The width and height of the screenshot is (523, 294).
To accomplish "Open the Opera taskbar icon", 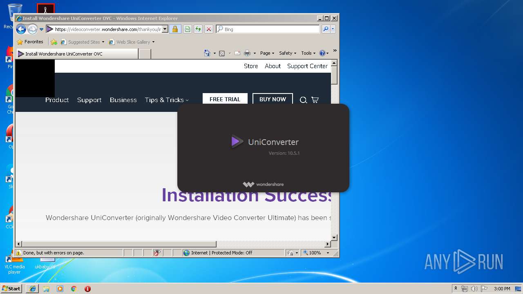I will pyautogui.click(x=87, y=289).
